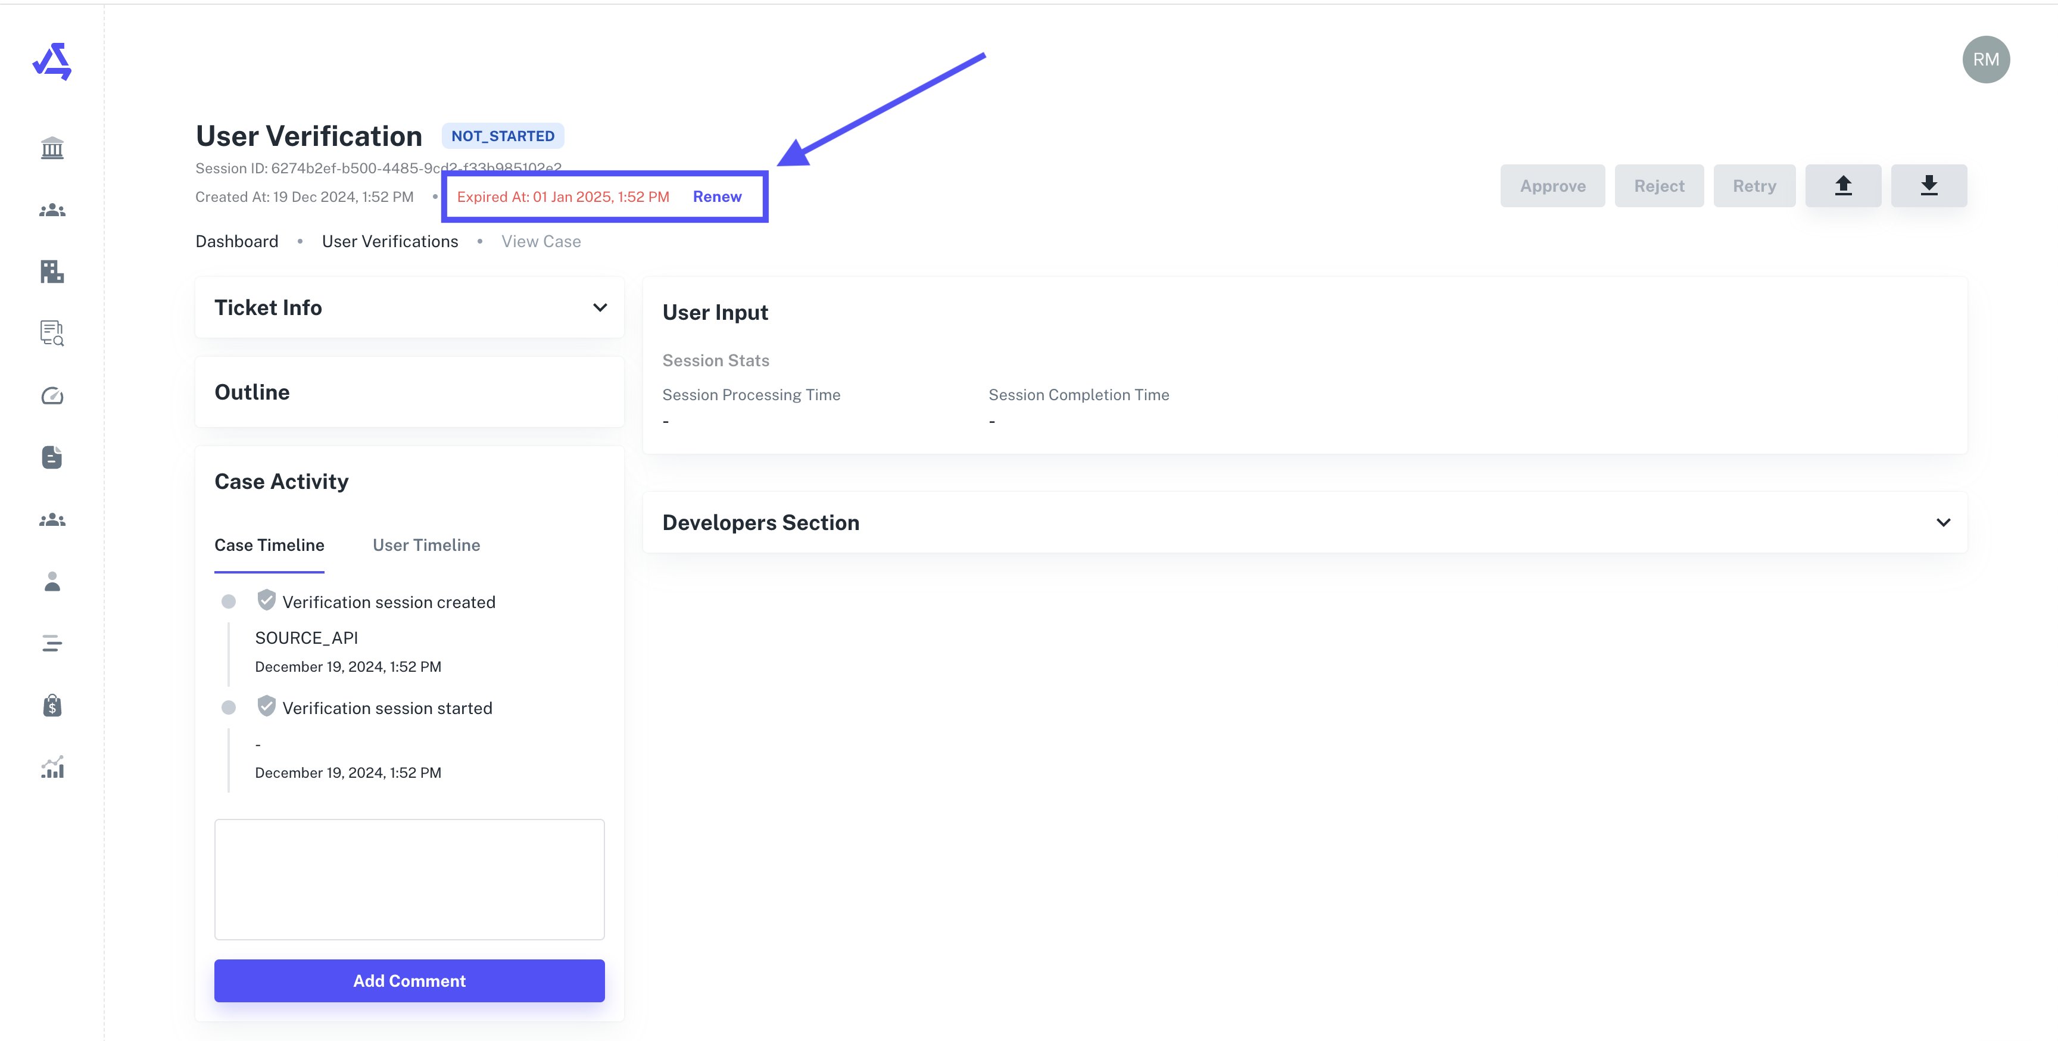Open the bar chart analytics sidebar icon
The image size is (2058, 1041).
(52, 768)
